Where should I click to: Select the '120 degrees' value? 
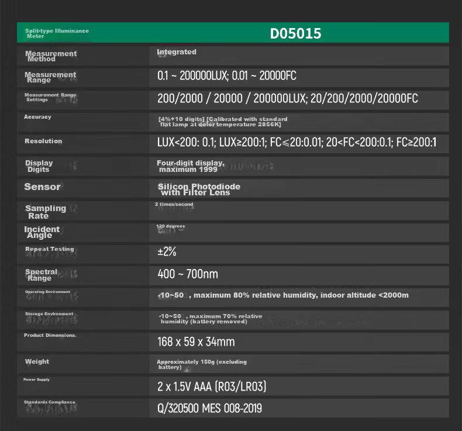tap(171, 226)
